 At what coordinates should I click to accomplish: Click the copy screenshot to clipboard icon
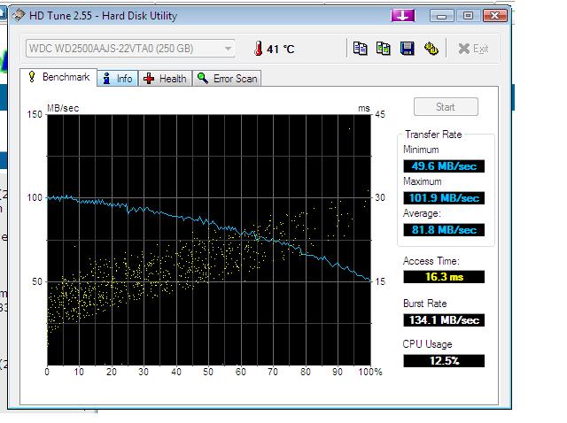point(384,49)
